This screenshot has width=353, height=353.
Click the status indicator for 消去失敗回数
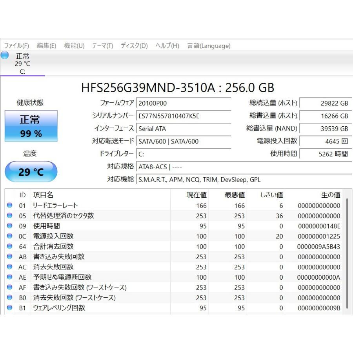[9, 267]
